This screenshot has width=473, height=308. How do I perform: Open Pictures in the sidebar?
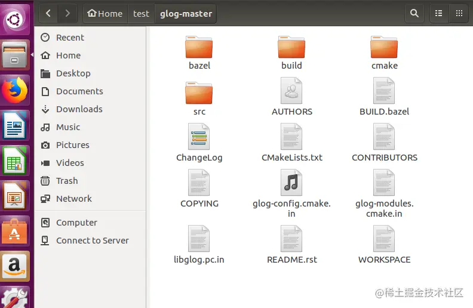pyautogui.click(x=91, y=145)
